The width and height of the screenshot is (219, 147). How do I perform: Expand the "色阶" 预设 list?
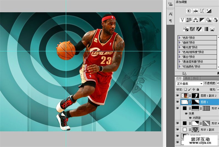coord(180,38)
